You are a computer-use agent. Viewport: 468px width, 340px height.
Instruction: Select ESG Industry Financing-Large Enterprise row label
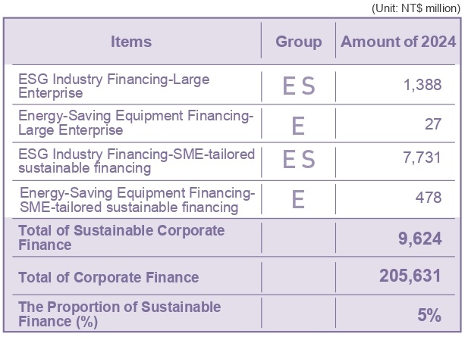click(x=114, y=86)
